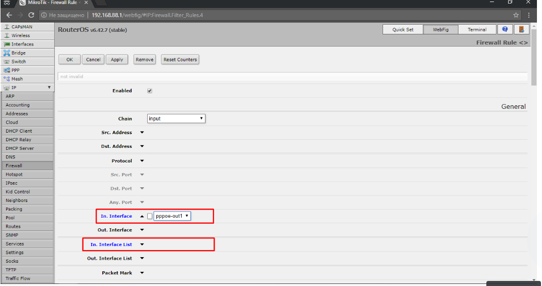Click Reset Counters button

180,60
